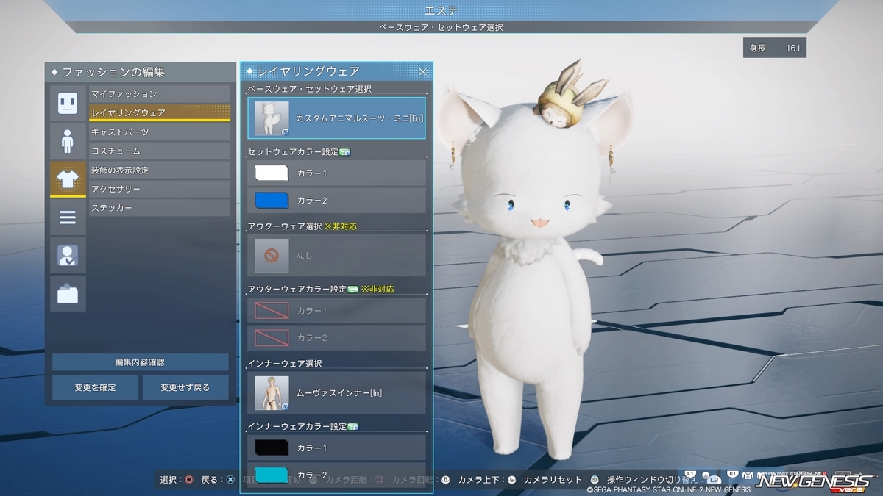Click the カメラ上下 hint
This screenshot has width=883, height=496.
[487, 480]
